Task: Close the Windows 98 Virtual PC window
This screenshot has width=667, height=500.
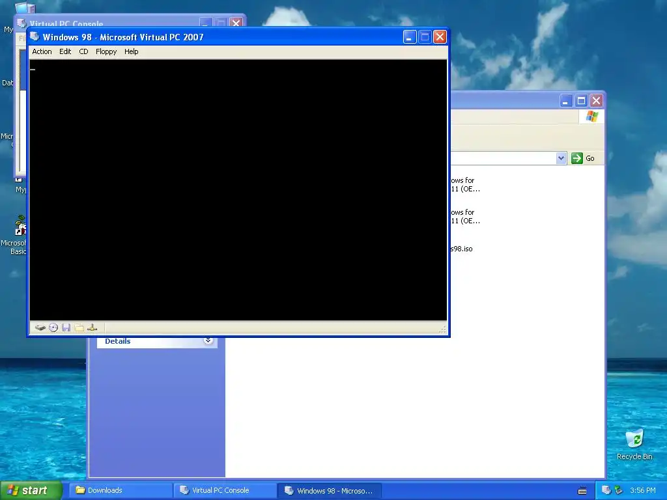Action: (x=440, y=37)
